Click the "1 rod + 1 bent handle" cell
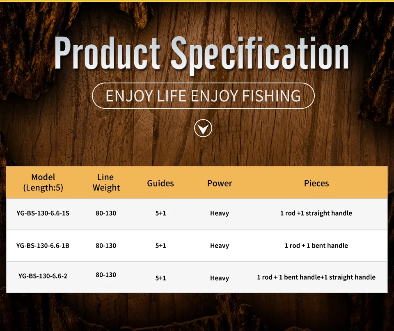The width and height of the screenshot is (394, 331). click(316, 246)
